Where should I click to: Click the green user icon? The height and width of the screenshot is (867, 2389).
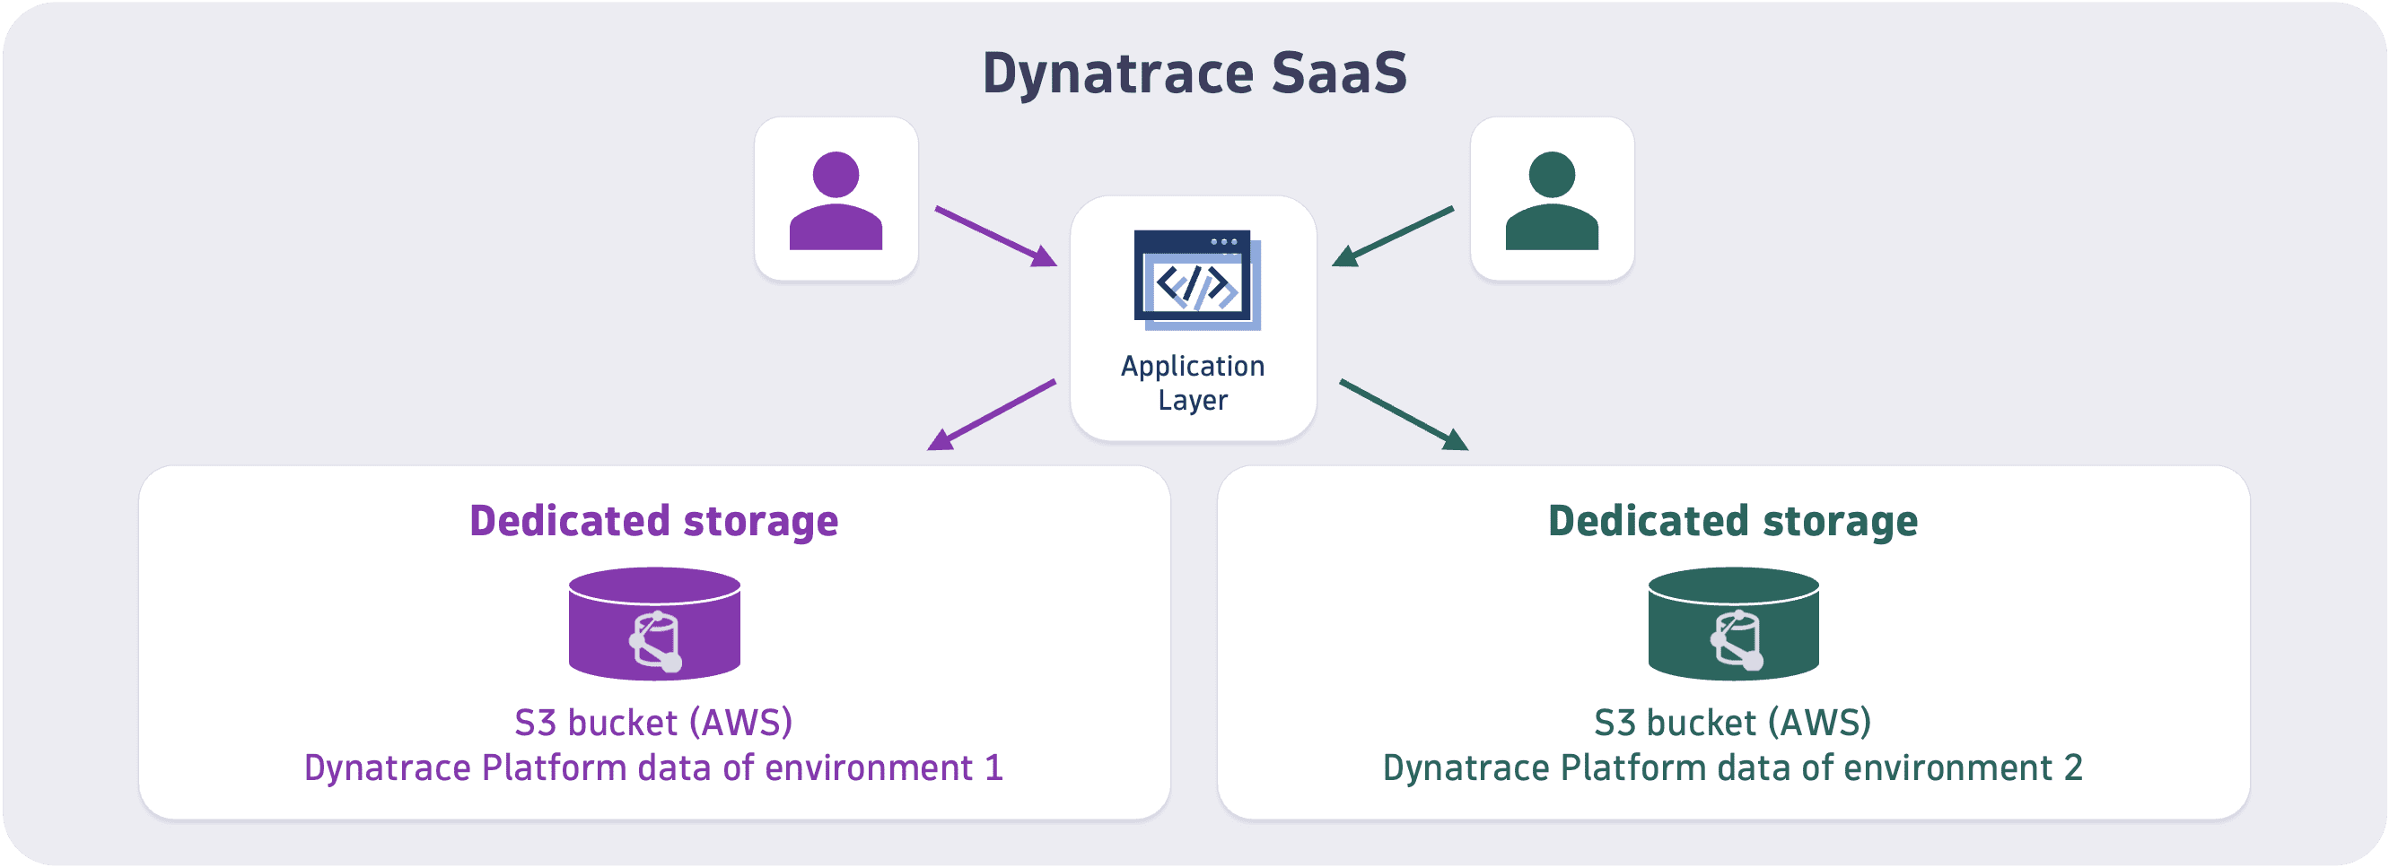pos(1552,200)
